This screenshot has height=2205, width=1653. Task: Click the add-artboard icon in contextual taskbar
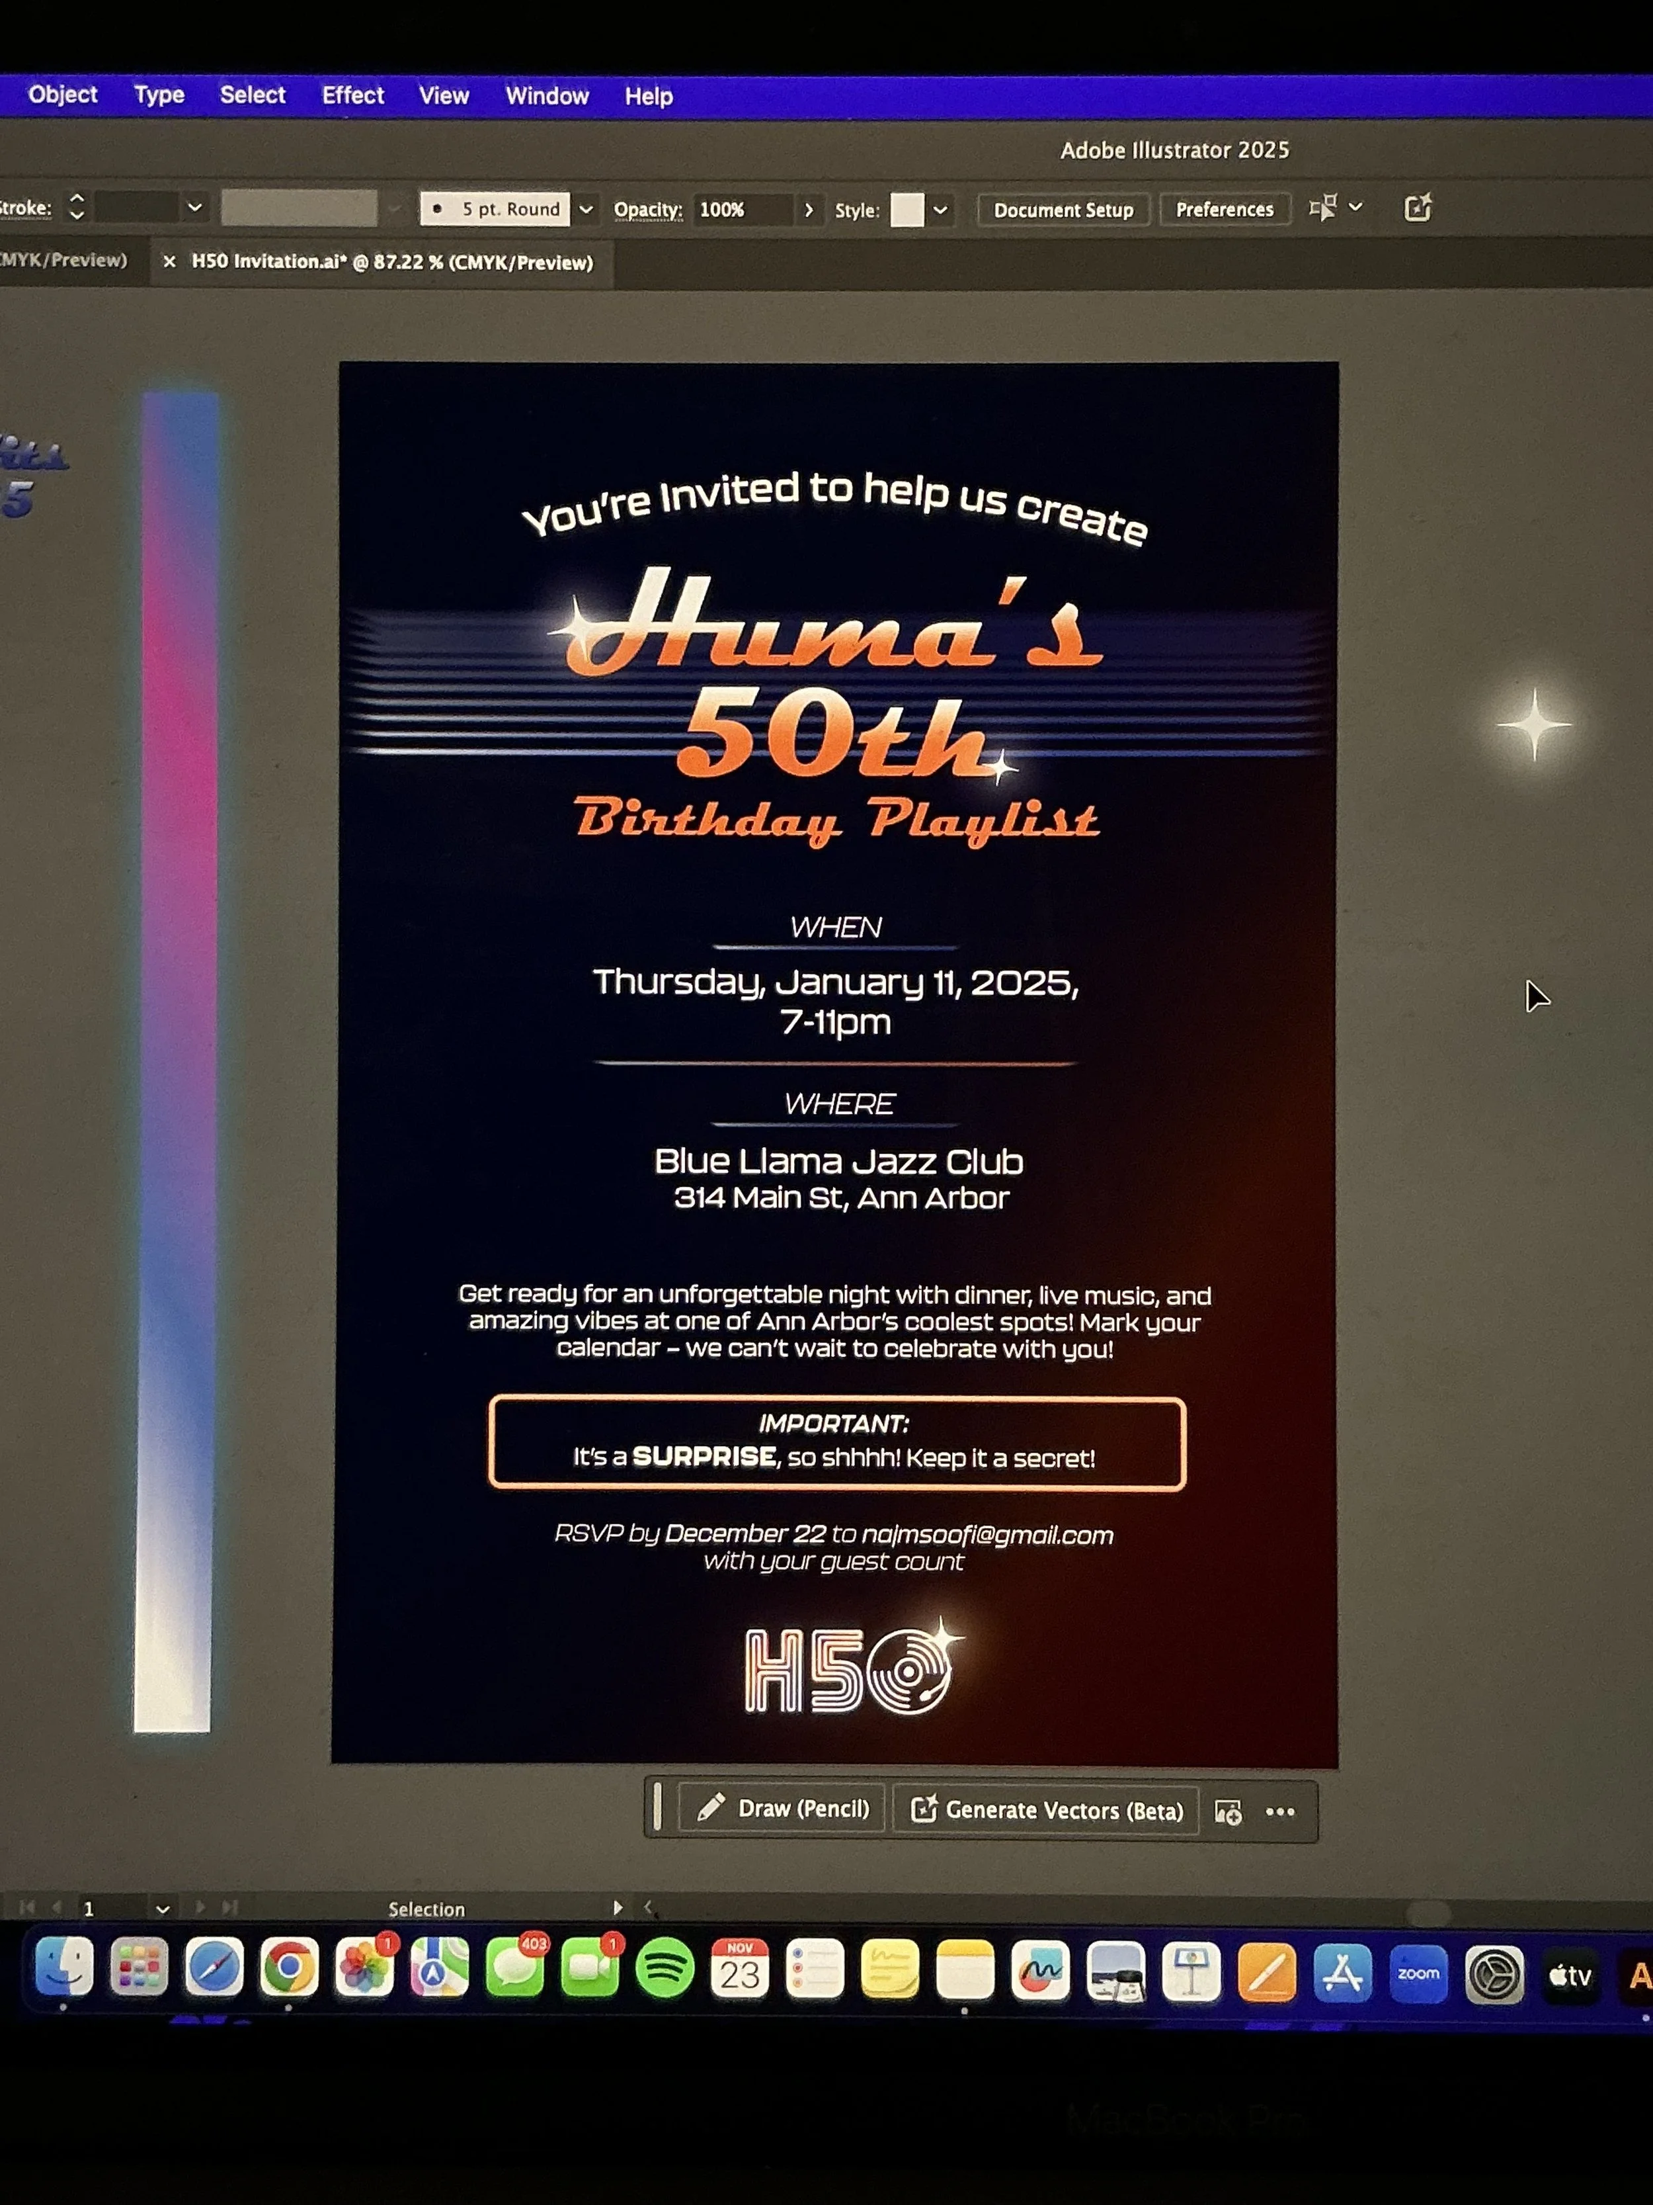point(1229,1812)
